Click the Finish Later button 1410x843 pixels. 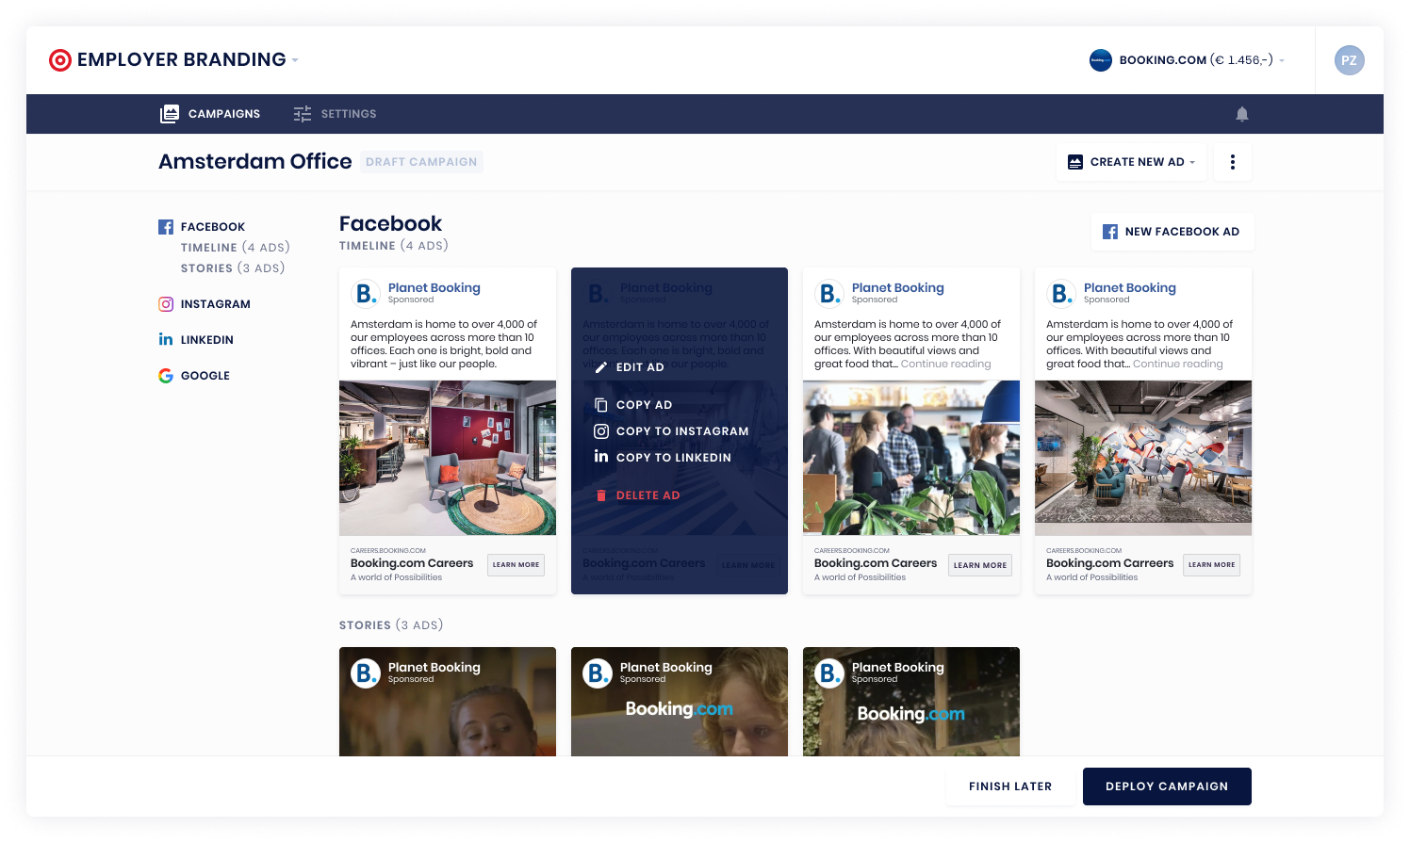tap(1010, 786)
